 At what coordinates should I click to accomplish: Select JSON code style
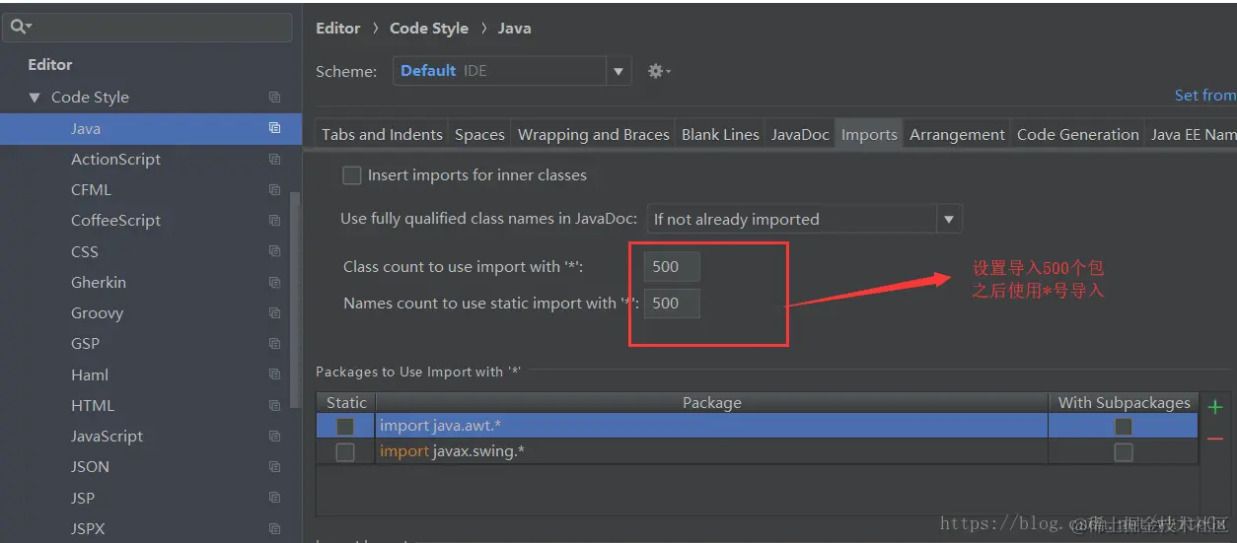[x=90, y=467]
